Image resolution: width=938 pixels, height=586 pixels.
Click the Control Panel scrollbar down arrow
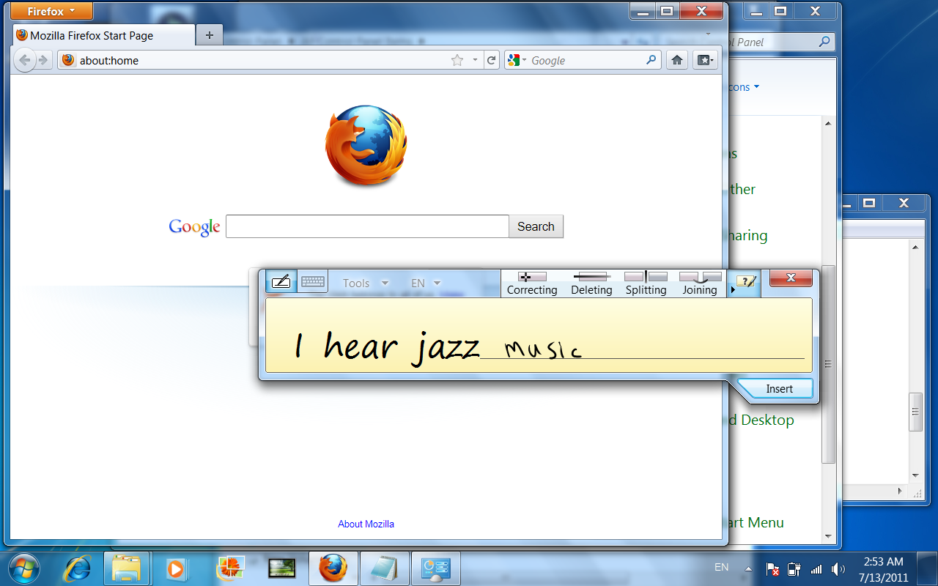coord(828,535)
